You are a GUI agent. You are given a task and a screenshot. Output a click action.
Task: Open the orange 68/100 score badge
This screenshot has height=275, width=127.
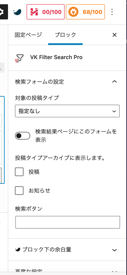coord(85,12)
